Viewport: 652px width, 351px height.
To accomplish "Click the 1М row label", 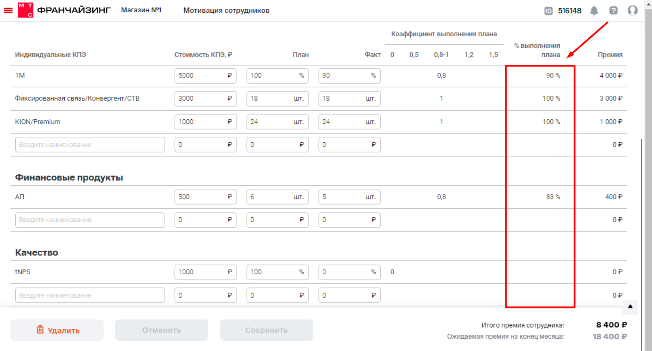I will (x=20, y=75).
